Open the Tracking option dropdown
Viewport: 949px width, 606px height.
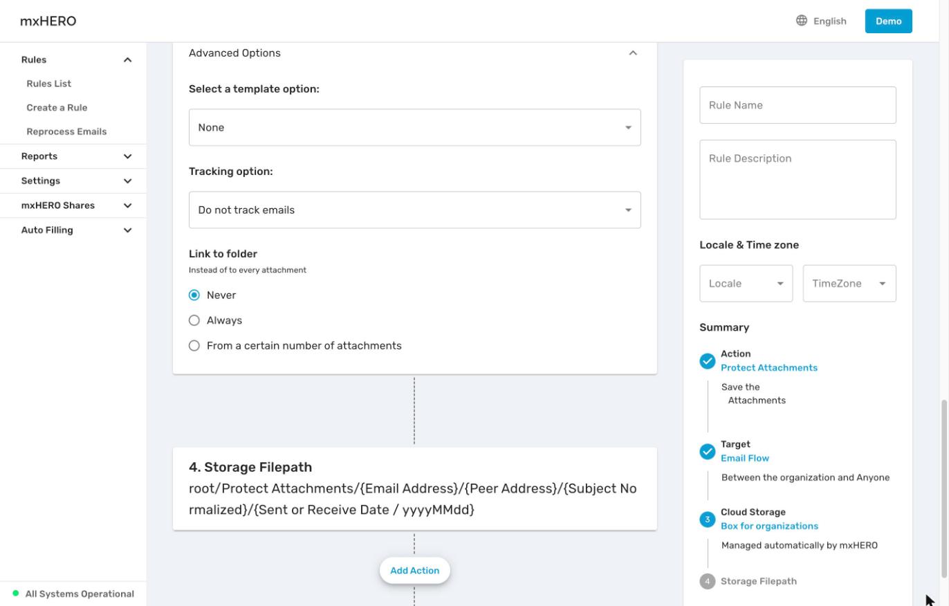coord(415,210)
